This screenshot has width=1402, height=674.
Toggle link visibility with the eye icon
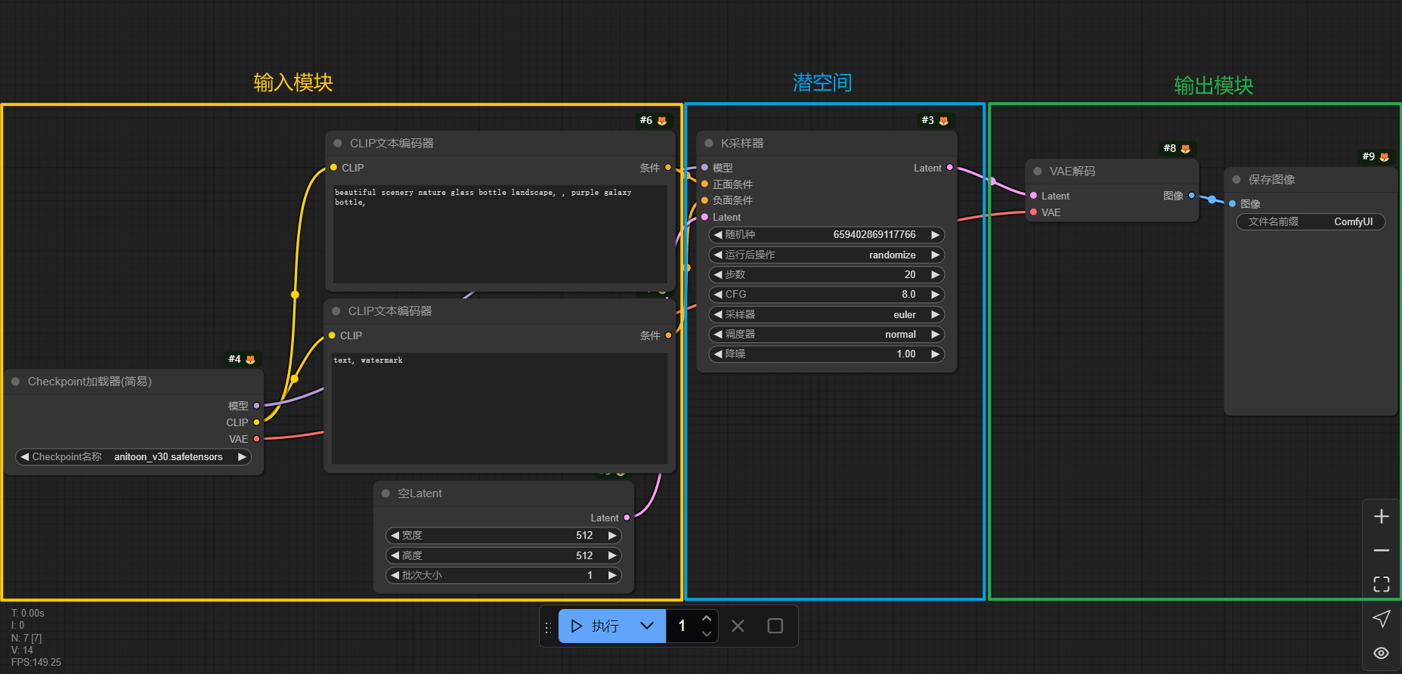[x=1381, y=653]
